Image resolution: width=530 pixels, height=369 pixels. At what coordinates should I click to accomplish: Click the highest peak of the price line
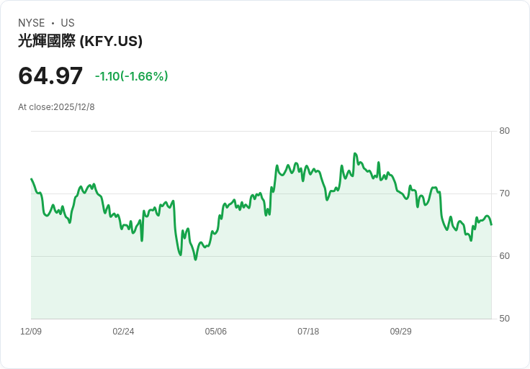point(355,154)
